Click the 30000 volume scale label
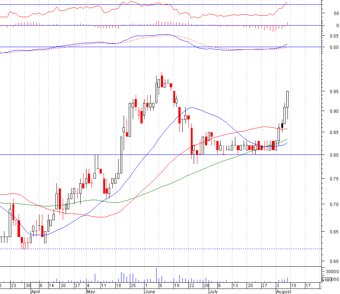The width and height of the screenshot is (340, 294). 332,272
